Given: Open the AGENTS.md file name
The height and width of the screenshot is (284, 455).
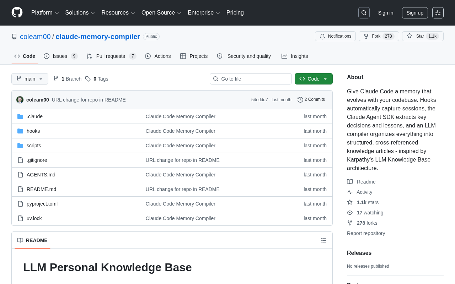Looking at the screenshot, I should click(41, 175).
